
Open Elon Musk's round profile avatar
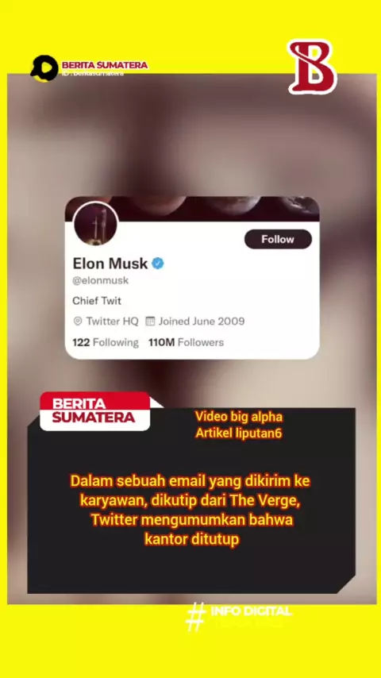pyautogui.click(x=95, y=224)
